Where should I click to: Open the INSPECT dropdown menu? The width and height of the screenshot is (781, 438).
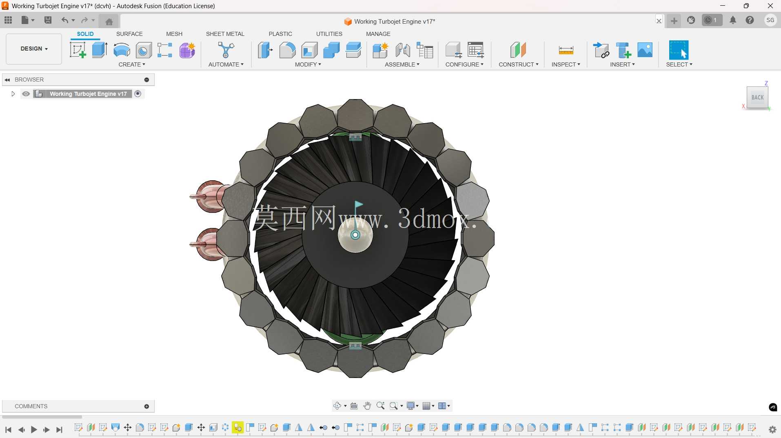[x=566, y=64]
